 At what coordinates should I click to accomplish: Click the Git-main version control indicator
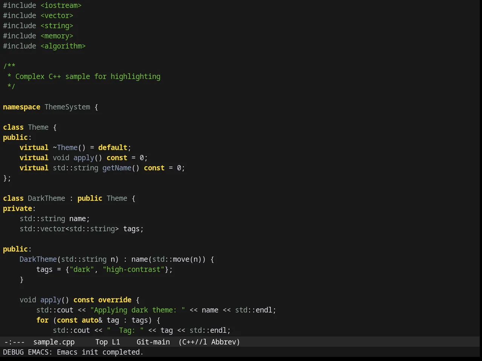(153, 342)
